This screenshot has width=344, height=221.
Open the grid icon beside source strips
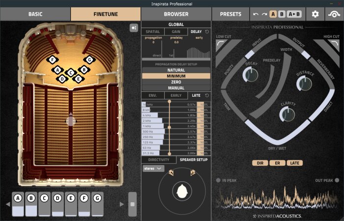[133, 204]
